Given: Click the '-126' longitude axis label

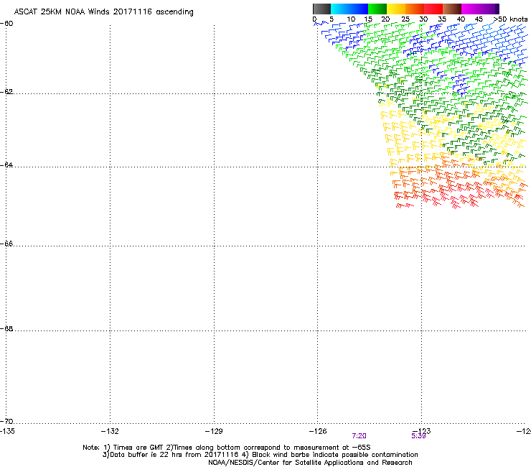Looking at the screenshot, I should [x=318, y=431].
